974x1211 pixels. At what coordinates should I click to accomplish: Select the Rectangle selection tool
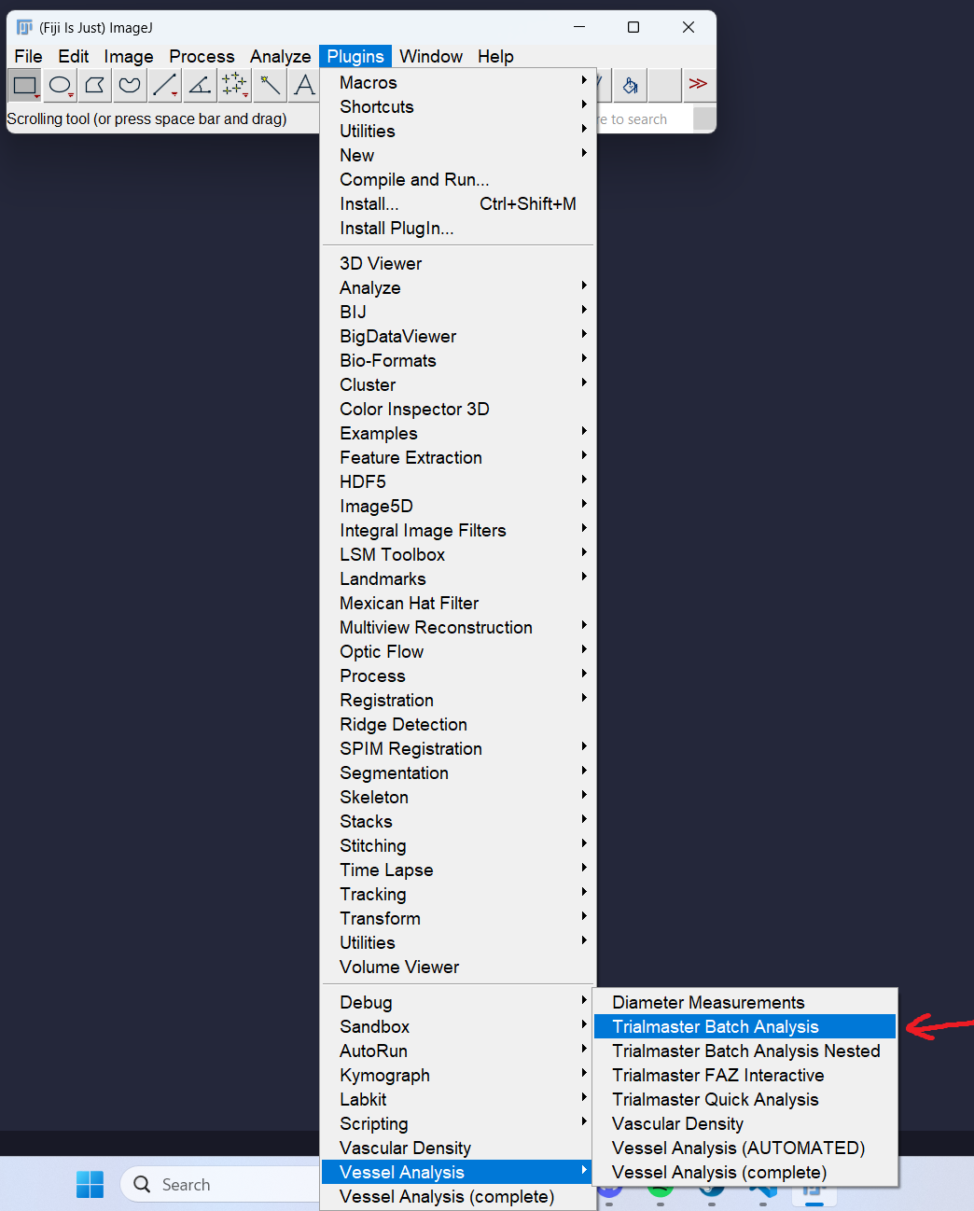point(25,86)
